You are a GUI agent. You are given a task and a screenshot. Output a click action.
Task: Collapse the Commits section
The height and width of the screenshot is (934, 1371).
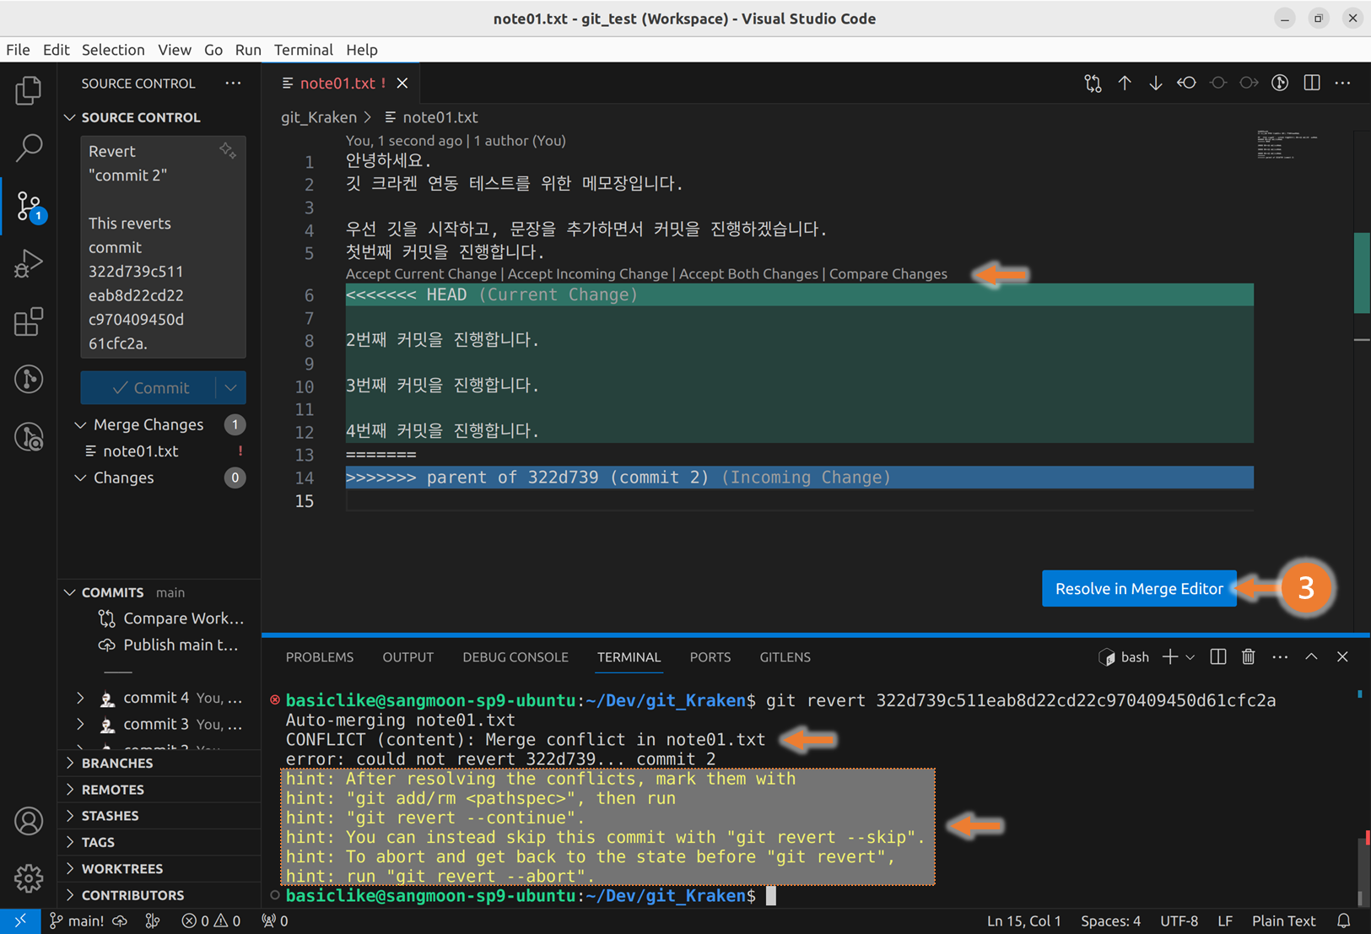click(70, 592)
